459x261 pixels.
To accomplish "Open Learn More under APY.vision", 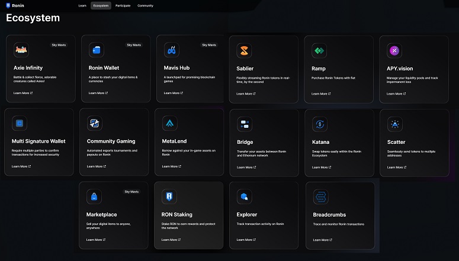I will (396, 94).
